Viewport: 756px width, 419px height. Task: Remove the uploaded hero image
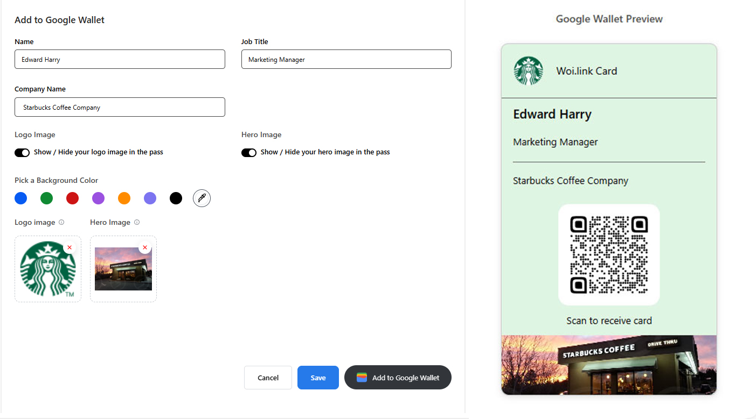(144, 247)
